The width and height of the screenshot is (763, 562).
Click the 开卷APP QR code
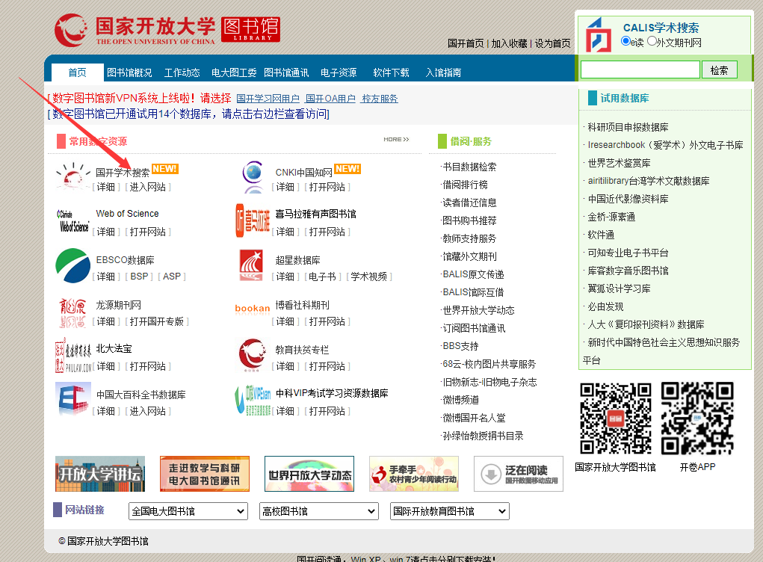[x=697, y=419]
